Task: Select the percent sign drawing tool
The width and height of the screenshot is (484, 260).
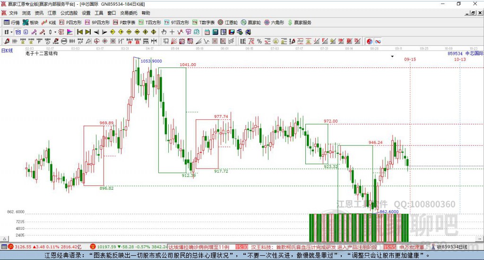Action: [x=259, y=41]
